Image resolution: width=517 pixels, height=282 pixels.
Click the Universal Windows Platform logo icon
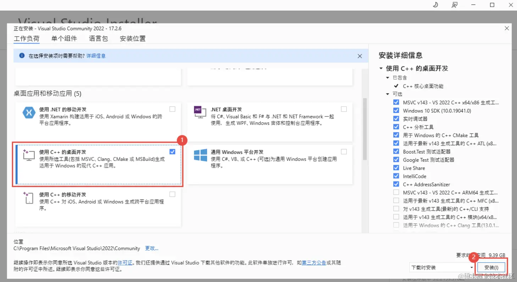pos(200,155)
